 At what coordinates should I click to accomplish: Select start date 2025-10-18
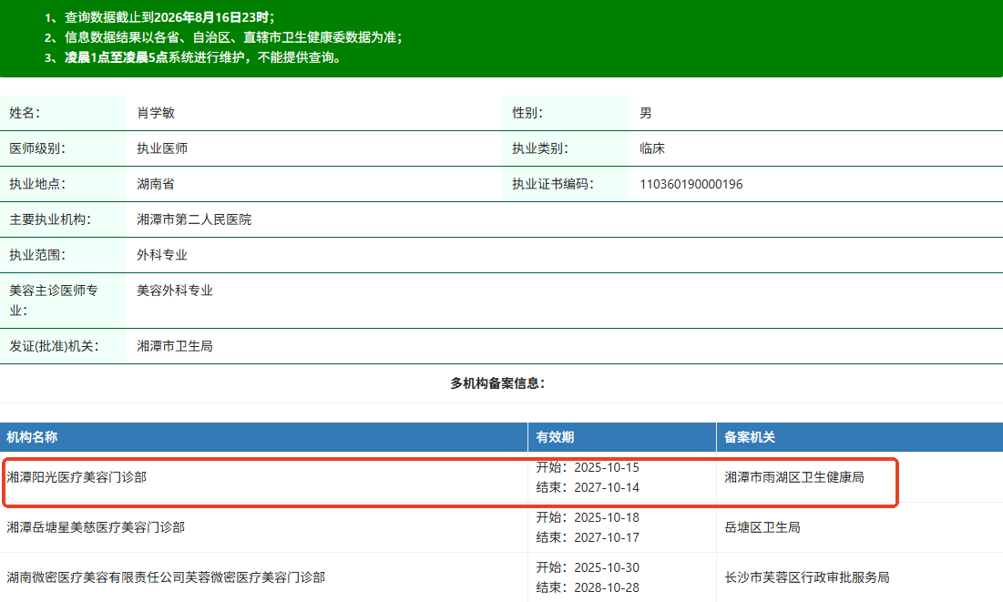607,517
